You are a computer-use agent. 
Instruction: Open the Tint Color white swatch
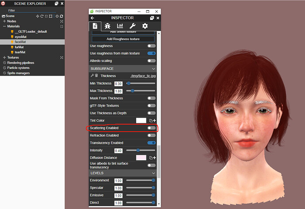point(141,121)
